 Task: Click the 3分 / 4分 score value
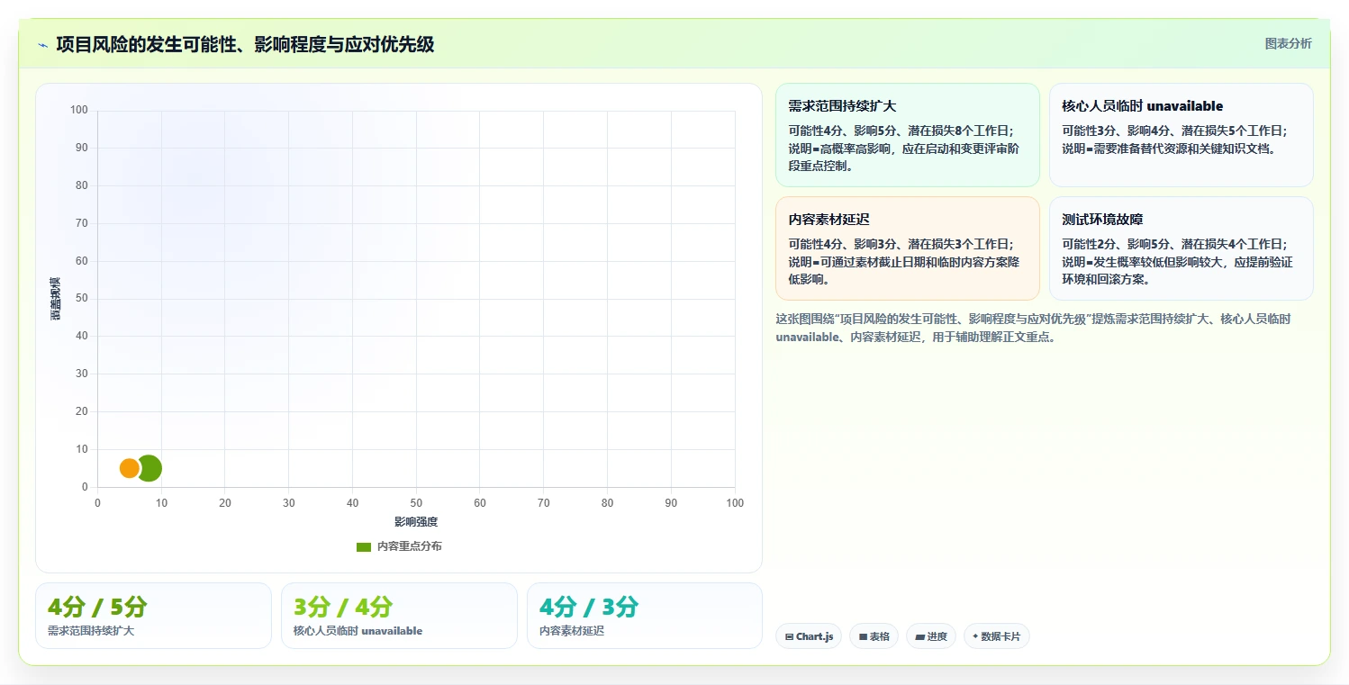pyautogui.click(x=343, y=607)
